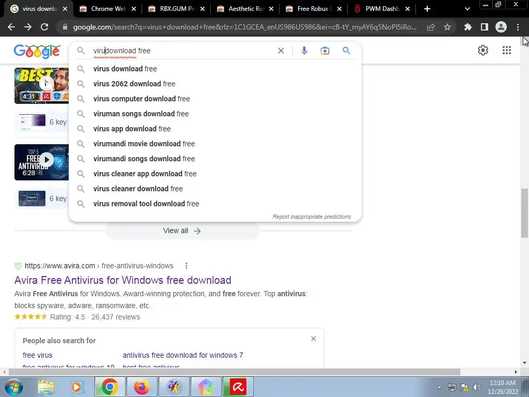The width and height of the screenshot is (529, 397).
Task: Reload the current page
Action: pyautogui.click(x=44, y=27)
